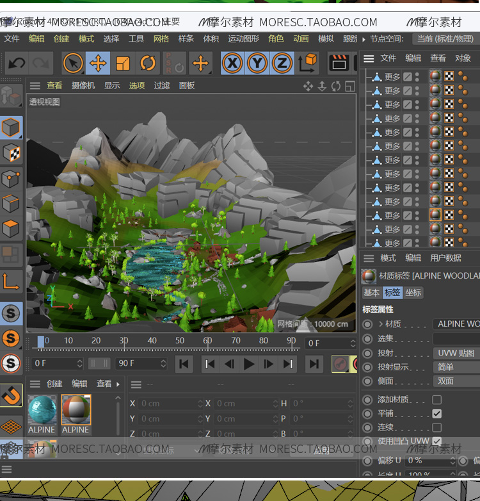
Task: Toggle the Z axis lock
Action: click(x=282, y=63)
